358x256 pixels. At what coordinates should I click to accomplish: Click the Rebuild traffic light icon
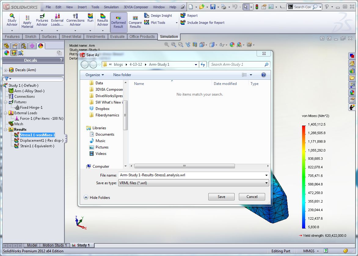click(257, 7)
